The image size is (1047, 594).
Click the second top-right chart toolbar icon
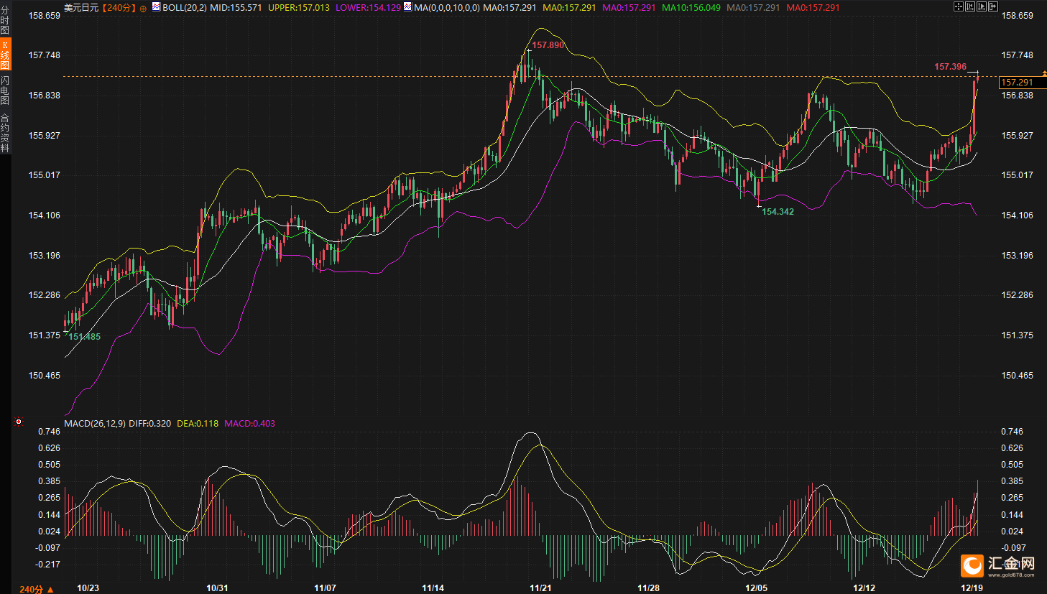(x=970, y=6)
